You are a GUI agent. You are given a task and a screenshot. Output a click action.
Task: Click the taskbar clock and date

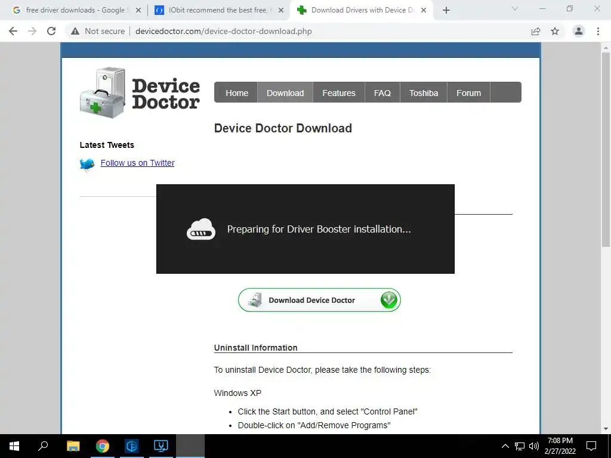point(560,446)
